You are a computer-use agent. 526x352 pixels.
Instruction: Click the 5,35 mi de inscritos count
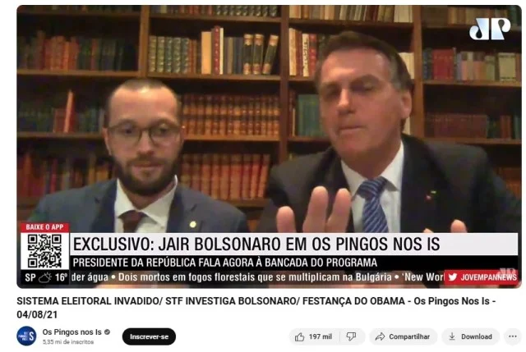click(68, 342)
